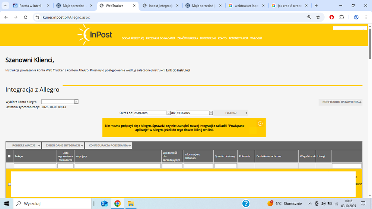Switch to webtrucker inpost Google tab
Screen dimensions: 372x209
coord(246,6)
